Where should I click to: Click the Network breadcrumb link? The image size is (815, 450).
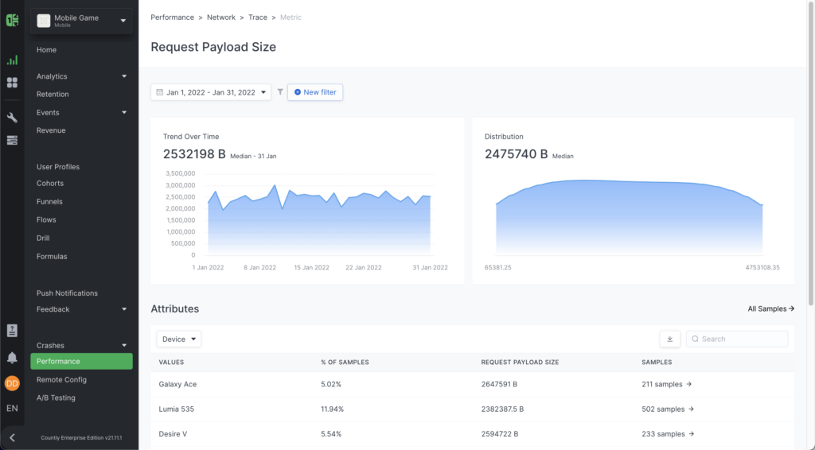coord(221,17)
